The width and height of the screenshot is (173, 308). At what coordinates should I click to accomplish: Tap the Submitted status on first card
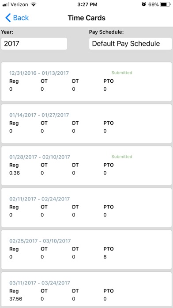coord(122,73)
